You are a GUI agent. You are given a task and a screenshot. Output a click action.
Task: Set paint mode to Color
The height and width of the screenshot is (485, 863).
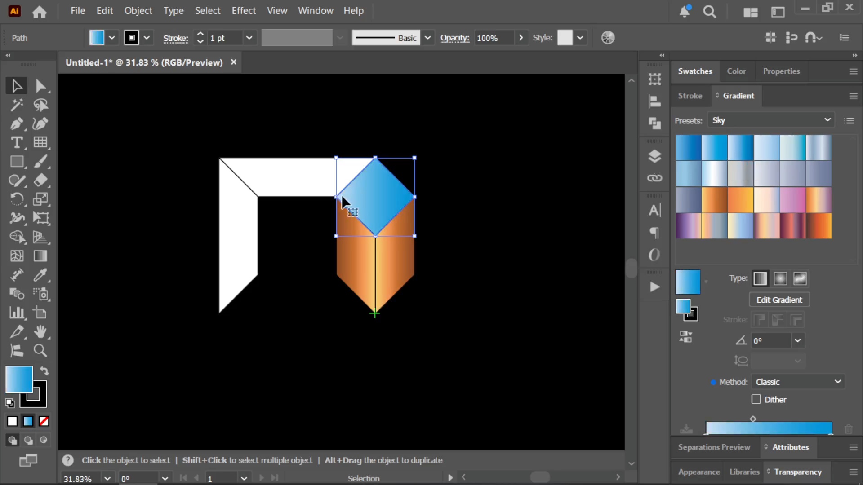pos(12,421)
